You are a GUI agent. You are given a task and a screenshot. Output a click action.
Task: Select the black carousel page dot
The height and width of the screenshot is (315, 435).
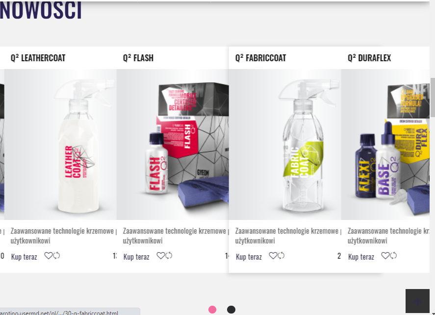pyautogui.click(x=231, y=310)
